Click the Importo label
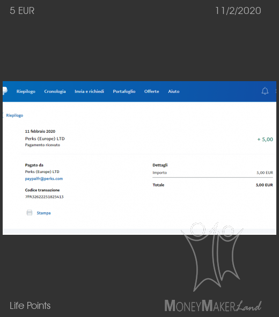This screenshot has height=317, width=279. pyautogui.click(x=160, y=172)
